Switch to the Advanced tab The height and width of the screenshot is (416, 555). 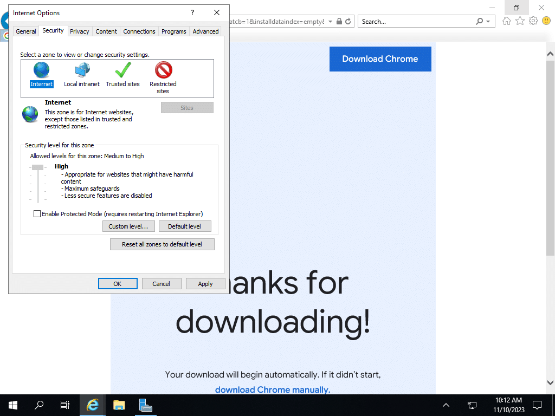click(x=205, y=31)
